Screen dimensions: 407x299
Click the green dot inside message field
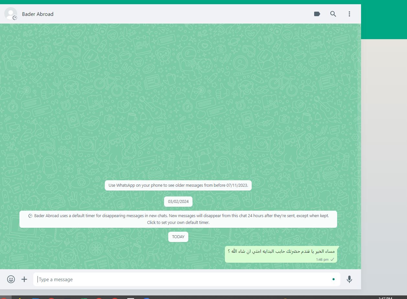click(x=334, y=279)
